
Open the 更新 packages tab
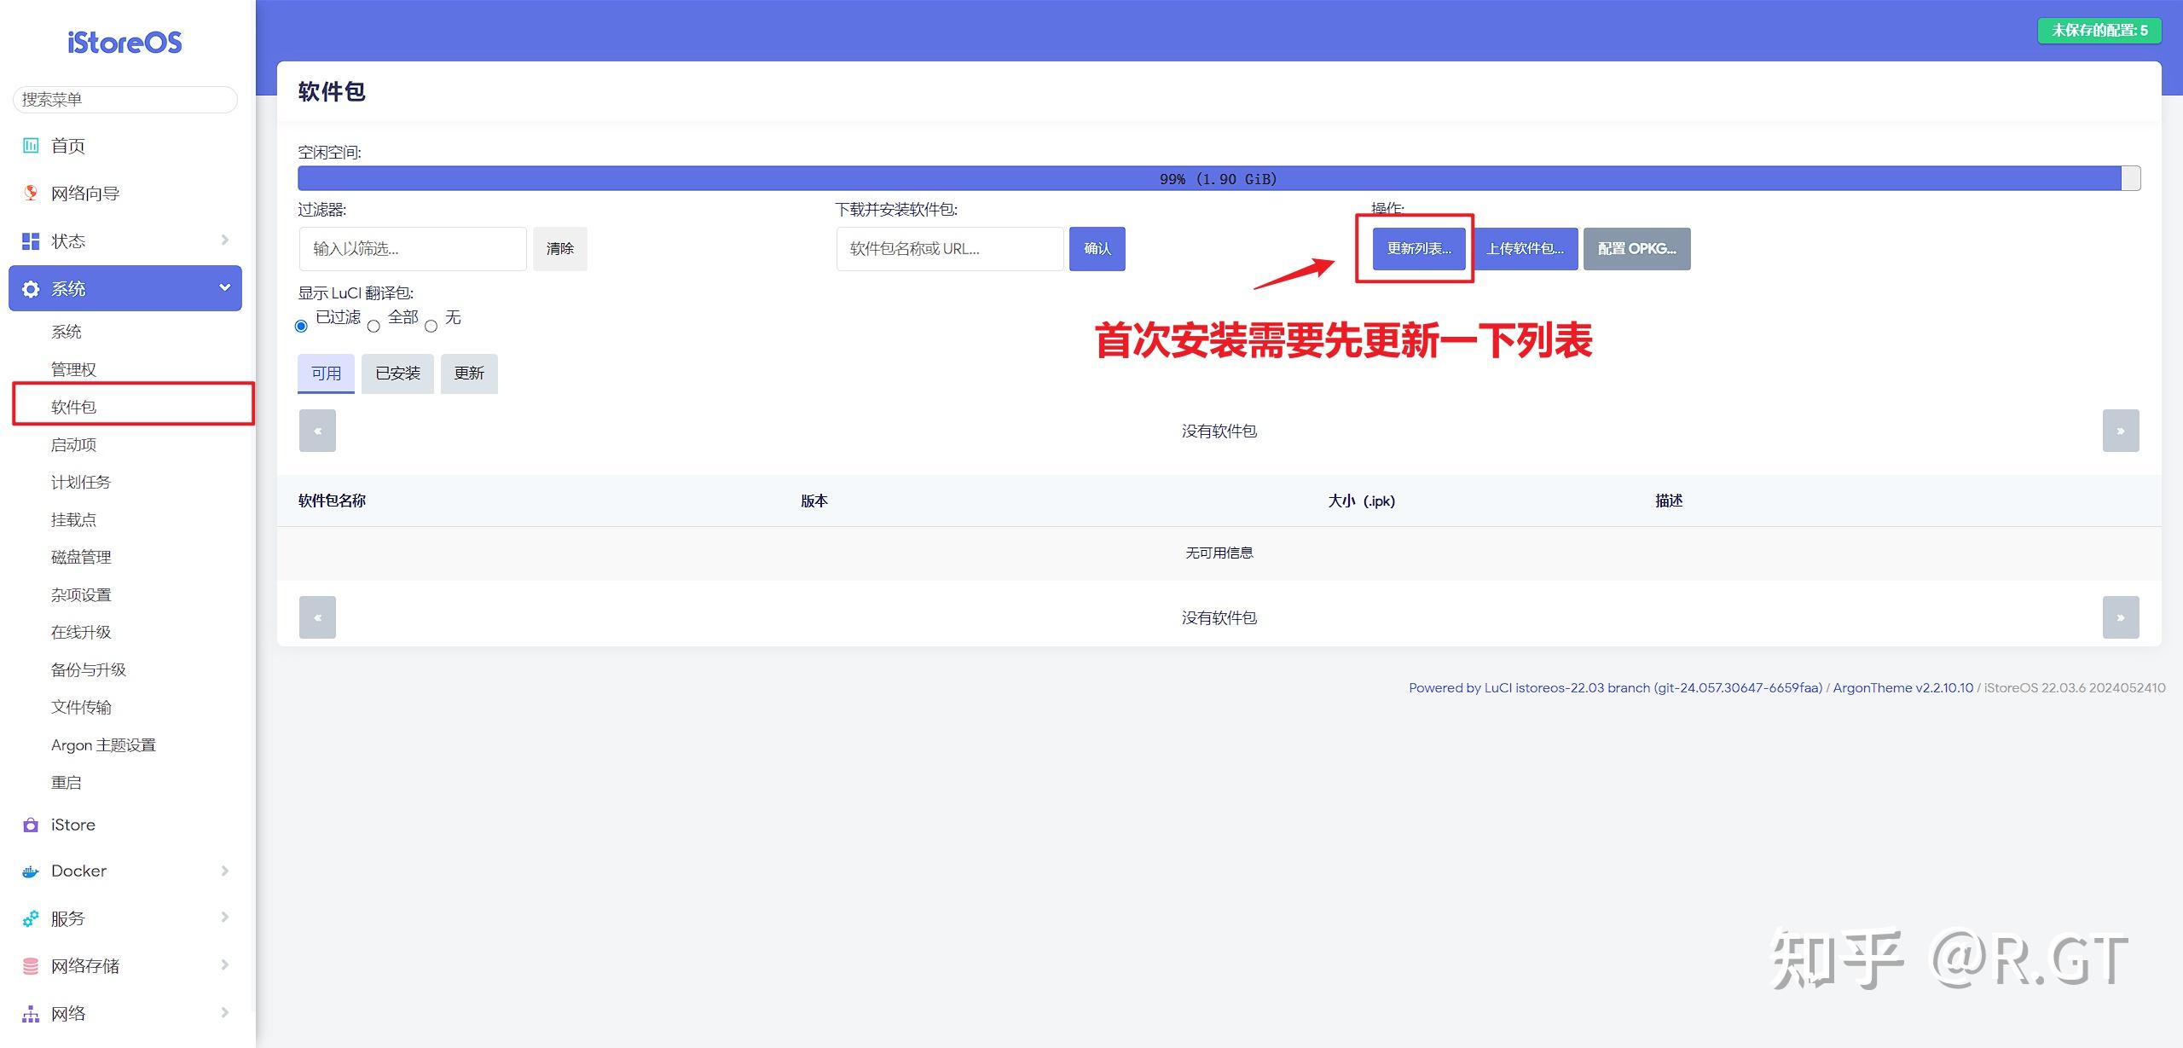(468, 373)
